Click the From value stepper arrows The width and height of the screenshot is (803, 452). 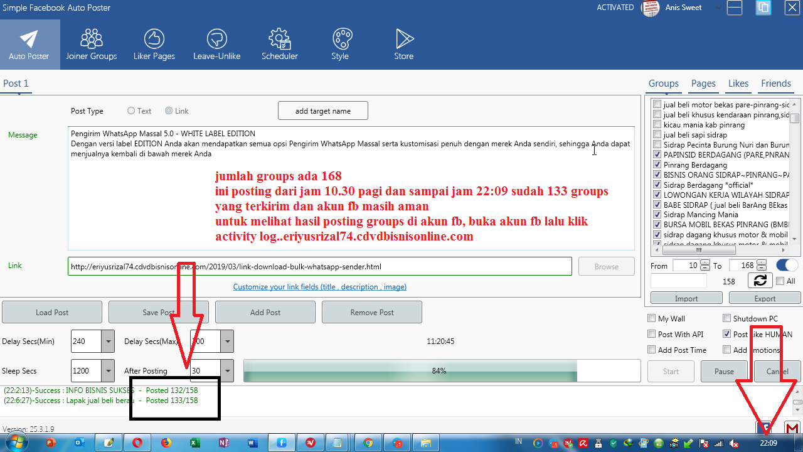[x=705, y=266]
